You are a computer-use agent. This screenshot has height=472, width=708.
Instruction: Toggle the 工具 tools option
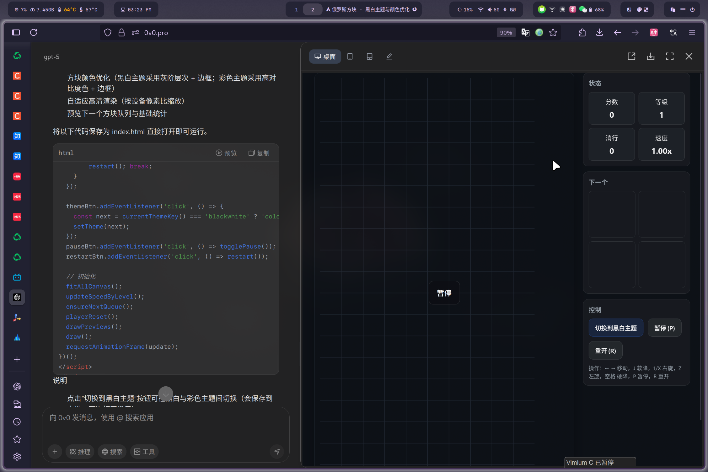144,452
